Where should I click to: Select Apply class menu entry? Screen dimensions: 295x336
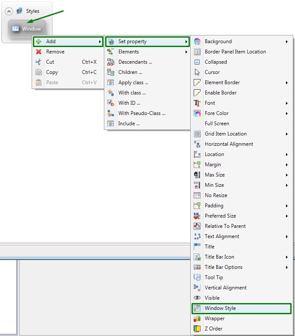point(133,83)
